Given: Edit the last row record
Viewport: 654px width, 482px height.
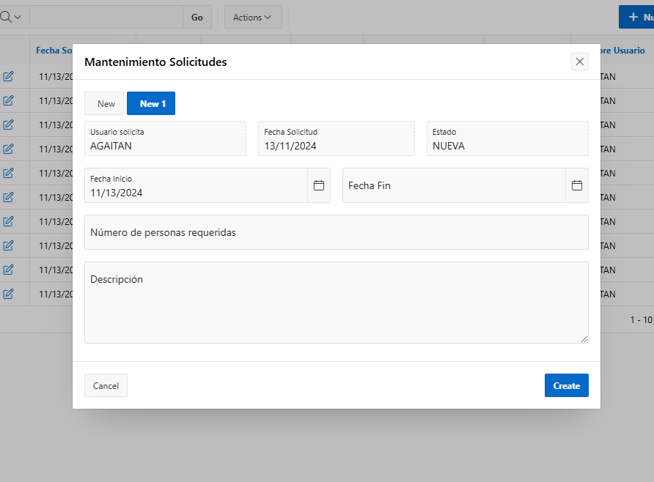Looking at the screenshot, I should click(x=10, y=294).
